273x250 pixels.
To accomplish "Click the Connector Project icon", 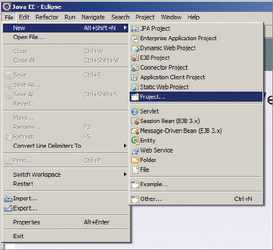I will coord(135,67).
